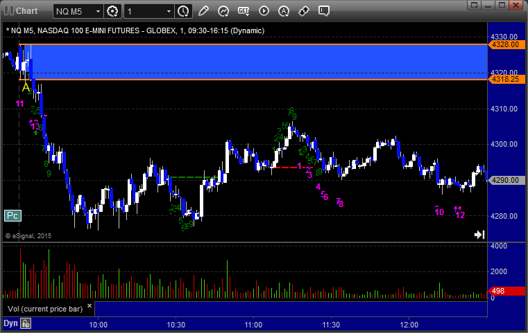Open the GET tools icon menu

click(x=244, y=11)
